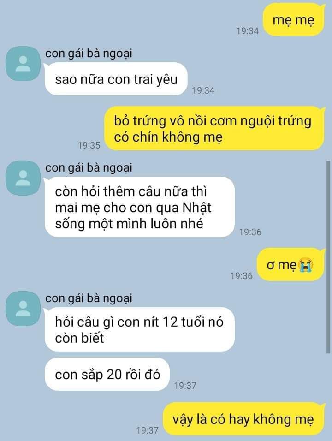Click the 19:36 timestamp beside "ơ mẹ"
This screenshot has width=332, height=441.
pyautogui.click(x=242, y=276)
